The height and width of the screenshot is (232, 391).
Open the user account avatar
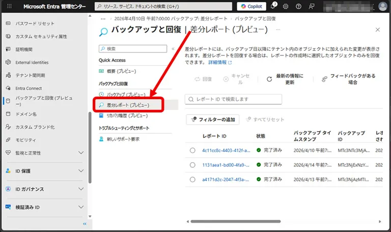pos(382,7)
